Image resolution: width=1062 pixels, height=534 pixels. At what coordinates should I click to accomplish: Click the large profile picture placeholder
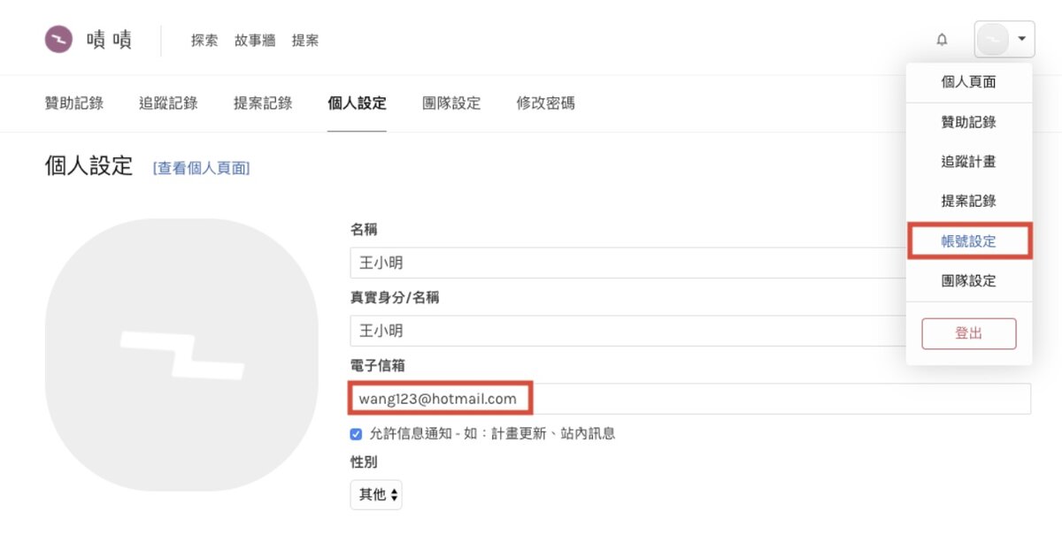tap(181, 355)
